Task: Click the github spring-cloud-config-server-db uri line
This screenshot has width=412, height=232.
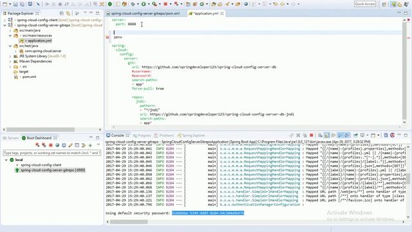Action: pos(204,67)
